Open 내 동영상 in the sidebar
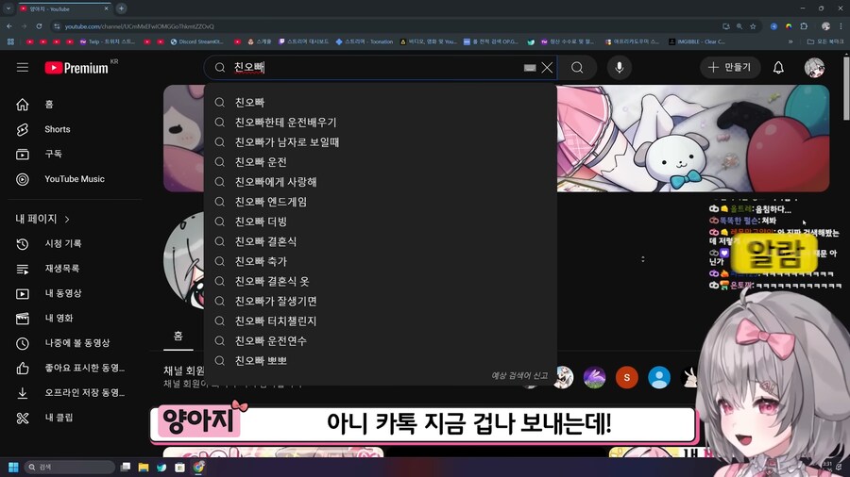This screenshot has width=850, height=477. 75,294
